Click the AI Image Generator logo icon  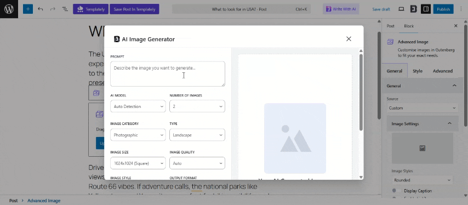coord(117,39)
